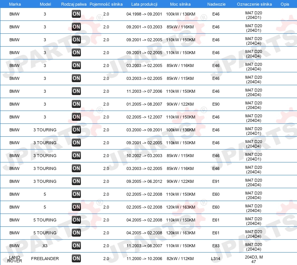Click ON icon for 3 TOURING 85kW / 116KM row
Viewport: 297px width, 265px height.
click(x=76, y=168)
